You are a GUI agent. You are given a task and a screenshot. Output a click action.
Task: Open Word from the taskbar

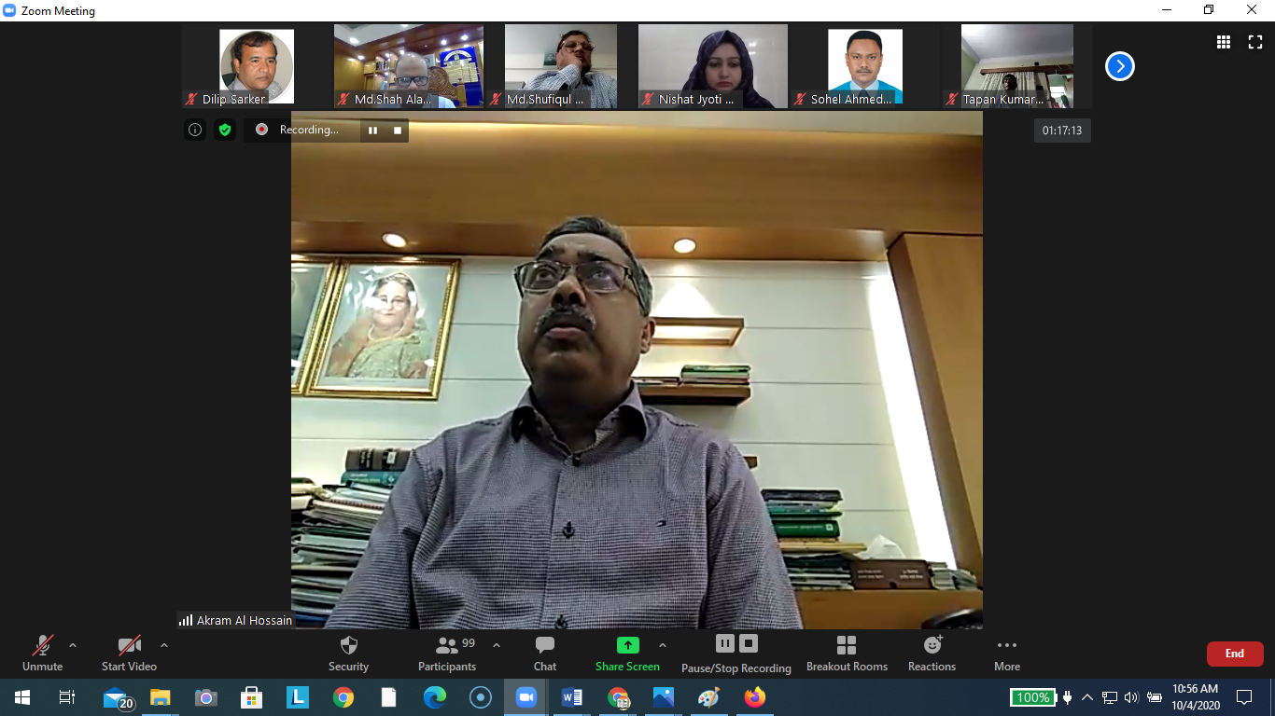[x=572, y=697]
